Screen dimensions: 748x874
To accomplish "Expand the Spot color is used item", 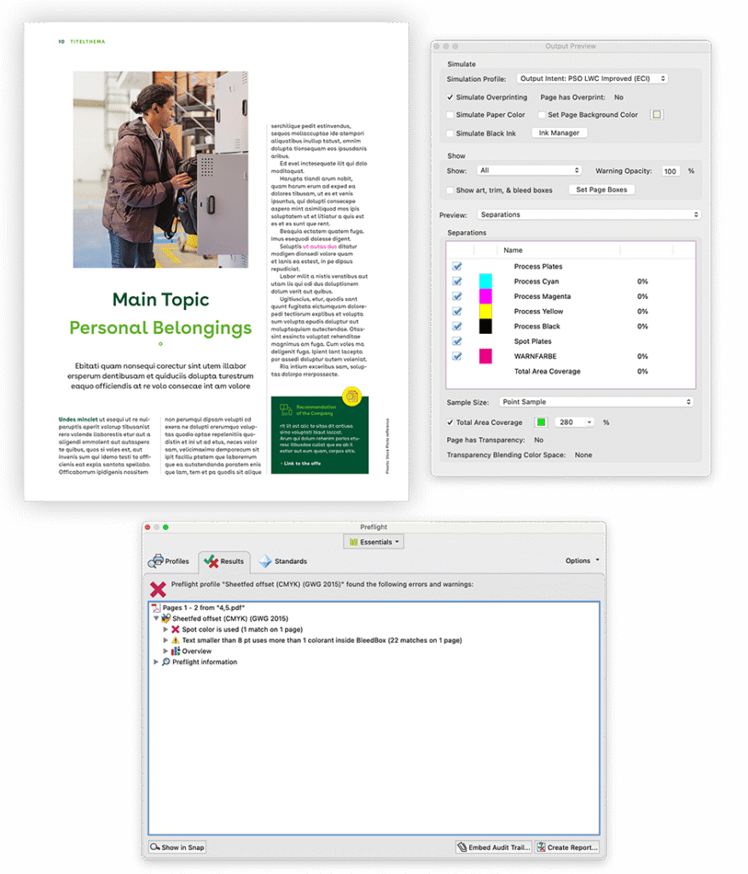I will pos(165,629).
